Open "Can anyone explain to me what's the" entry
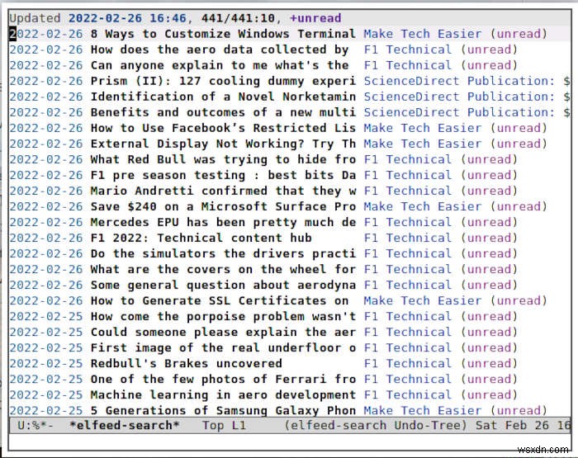 [220, 65]
